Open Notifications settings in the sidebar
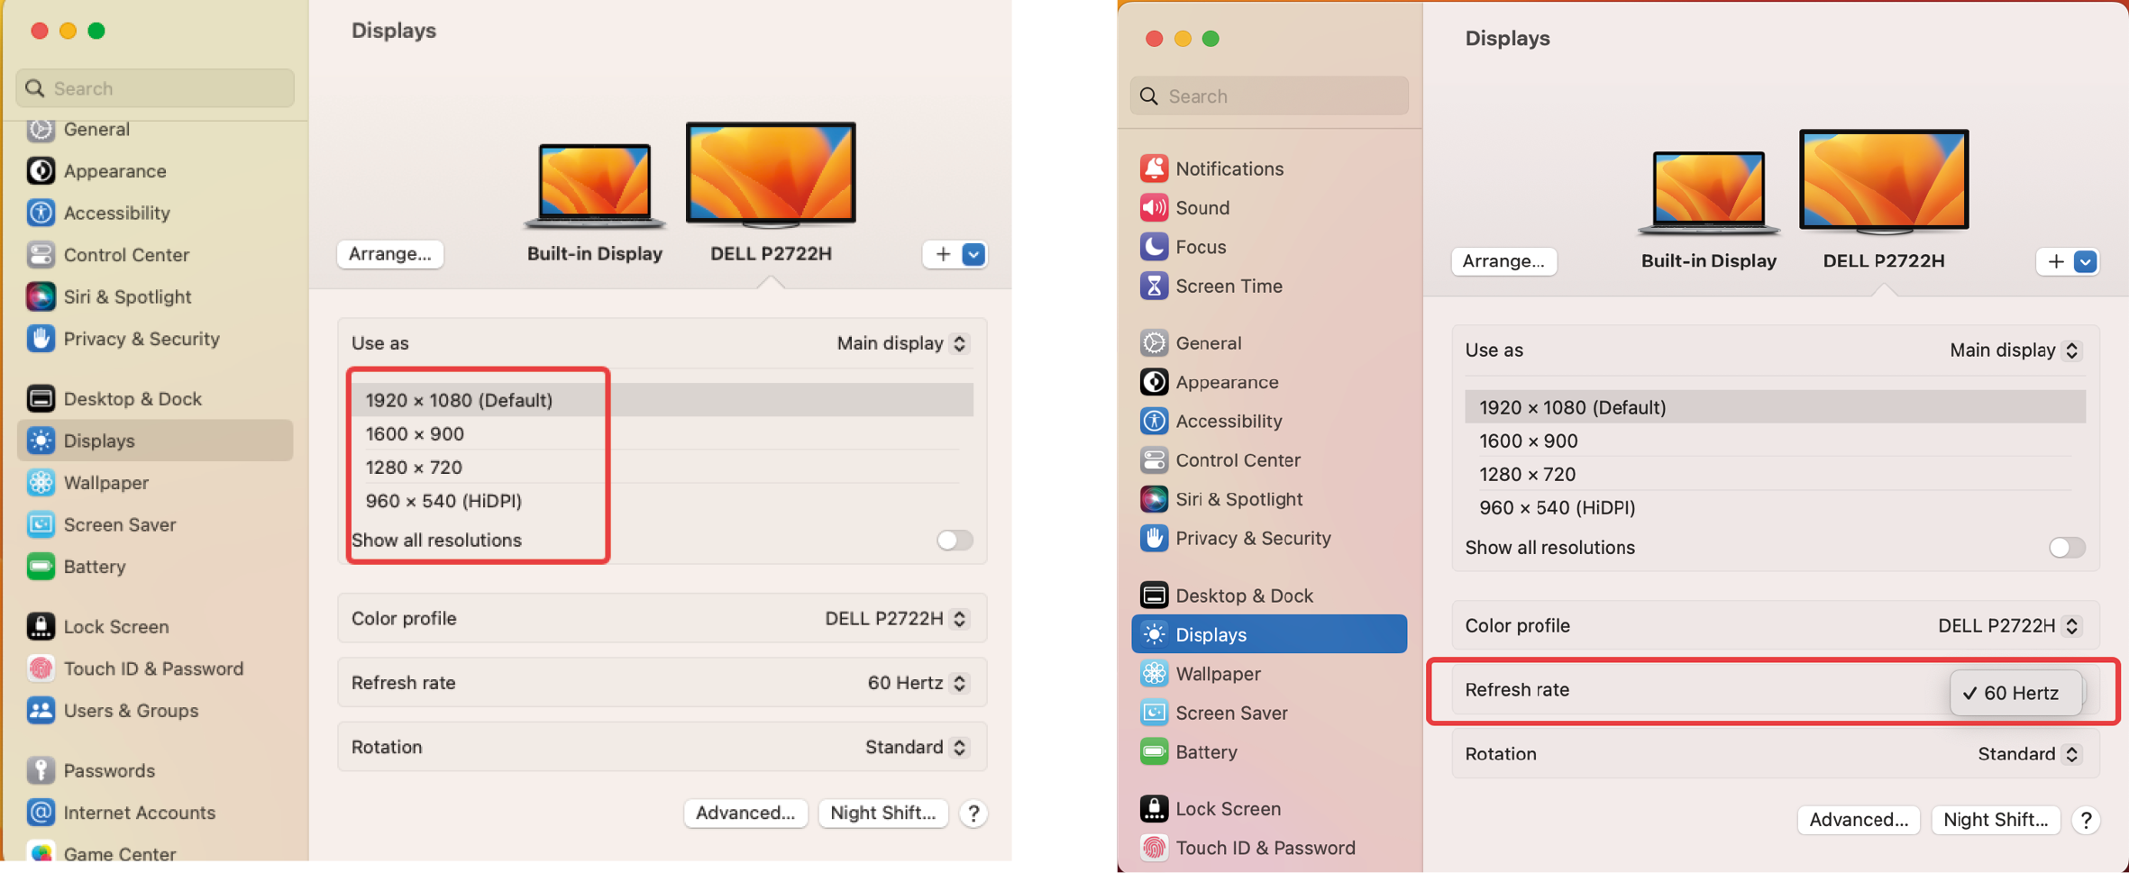Image resolution: width=2129 pixels, height=873 pixels. (x=1228, y=168)
